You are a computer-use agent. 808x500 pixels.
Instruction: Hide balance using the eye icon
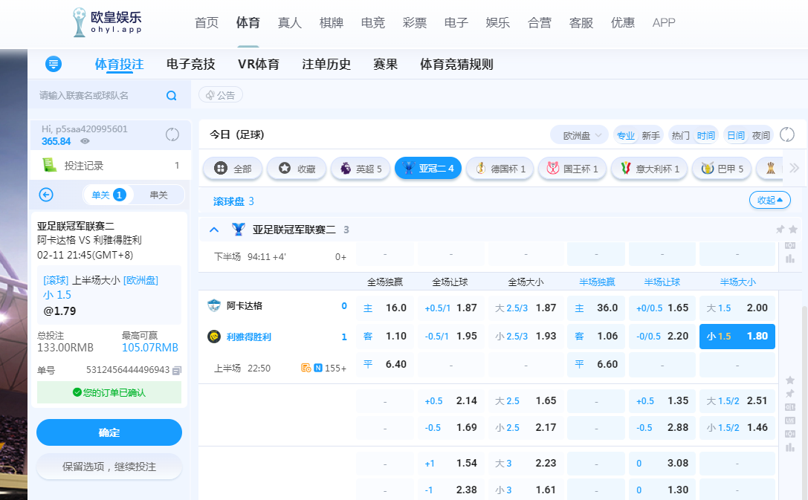pos(85,141)
